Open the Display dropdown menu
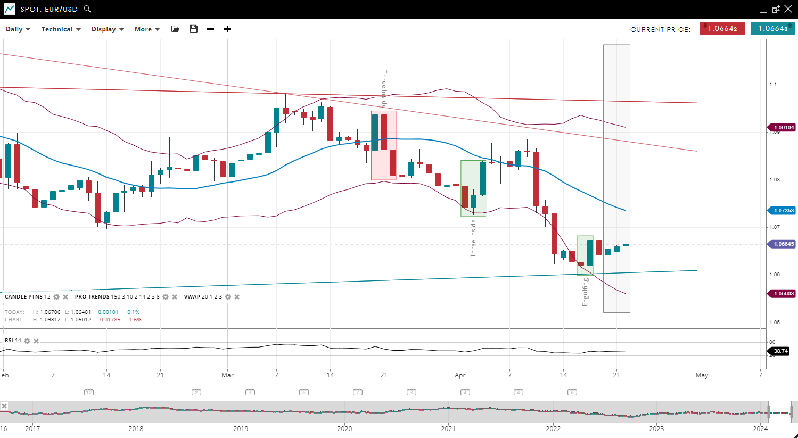 tap(108, 29)
